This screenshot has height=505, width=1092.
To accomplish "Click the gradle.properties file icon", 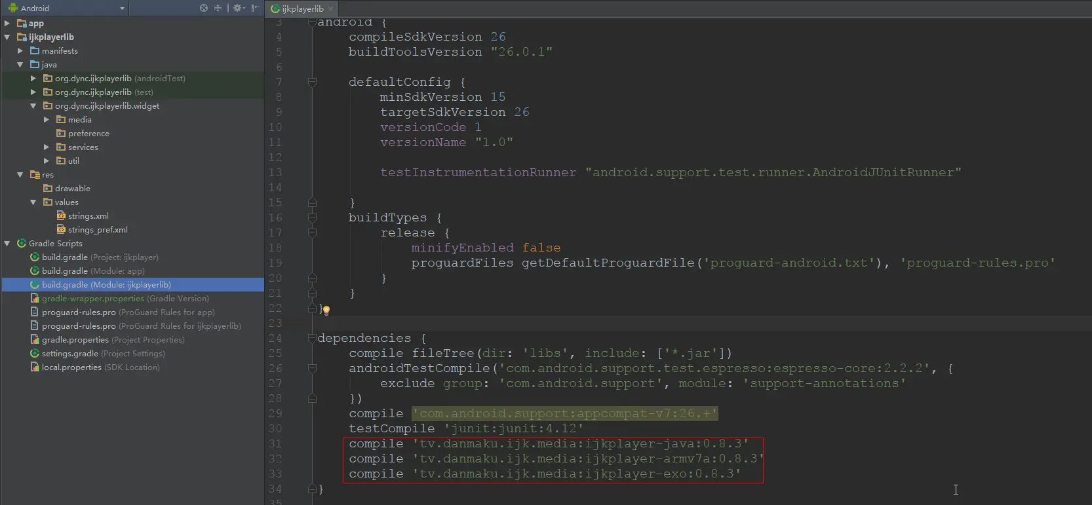I will point(35,339).
